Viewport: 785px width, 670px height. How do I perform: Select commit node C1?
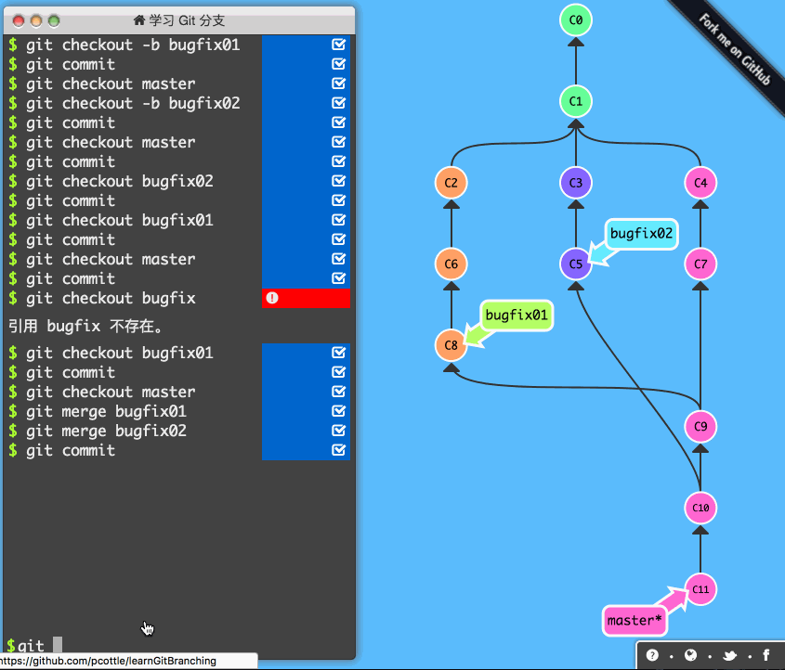click(576, 101)
